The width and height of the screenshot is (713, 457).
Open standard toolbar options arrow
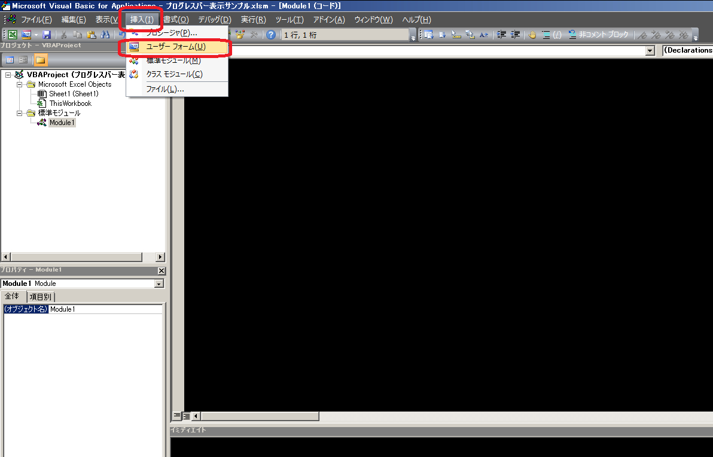click(x=413, y=35)
